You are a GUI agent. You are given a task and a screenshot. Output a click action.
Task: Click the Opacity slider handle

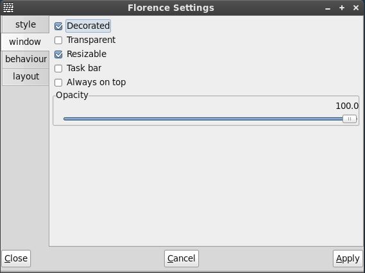(350, 119)
